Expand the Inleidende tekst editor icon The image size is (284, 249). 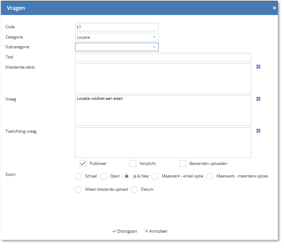click(x=258, y=67)
